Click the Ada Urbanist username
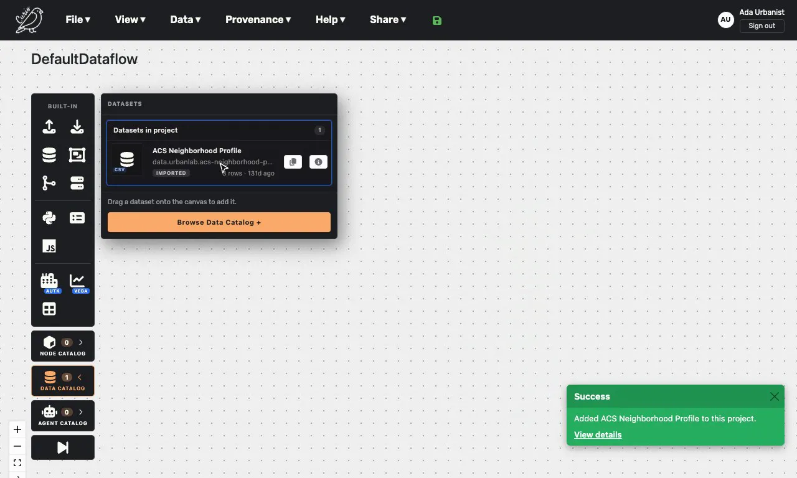 tap(762, 12)
